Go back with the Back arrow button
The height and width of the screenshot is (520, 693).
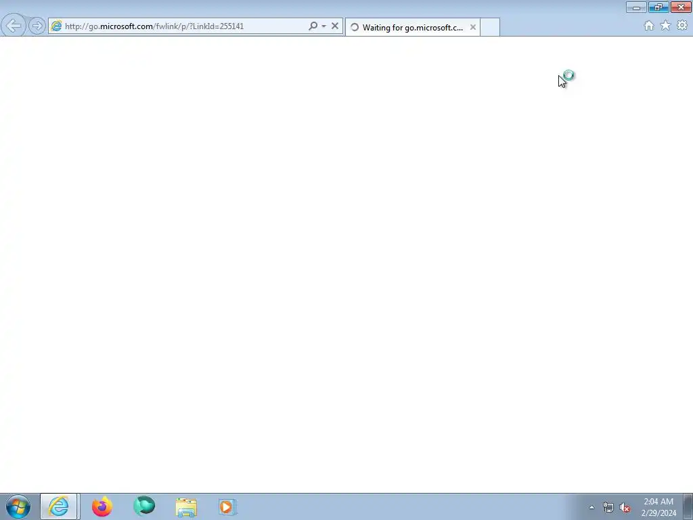click(14, 26)
